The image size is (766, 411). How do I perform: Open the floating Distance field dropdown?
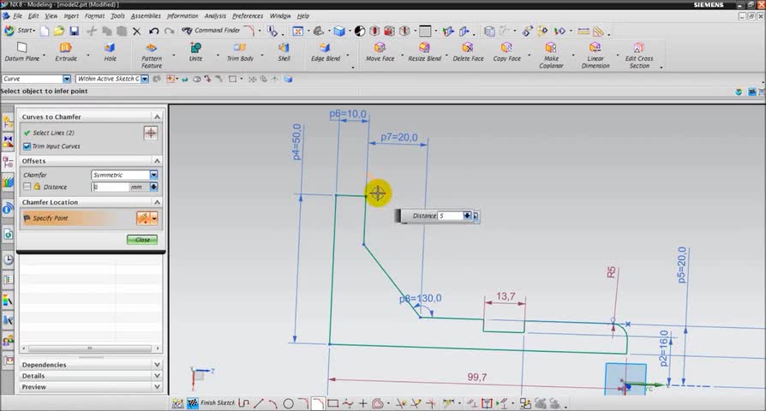click(x=467, y=215)
